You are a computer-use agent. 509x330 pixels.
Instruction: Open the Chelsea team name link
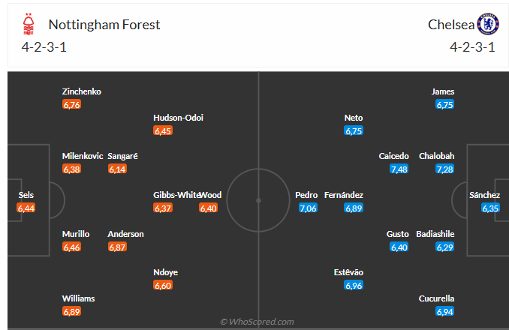tap(451, 25)
